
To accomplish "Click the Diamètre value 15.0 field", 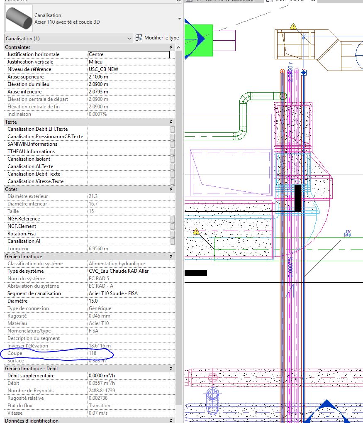I will pyautogui.click(x=129, y=301).
